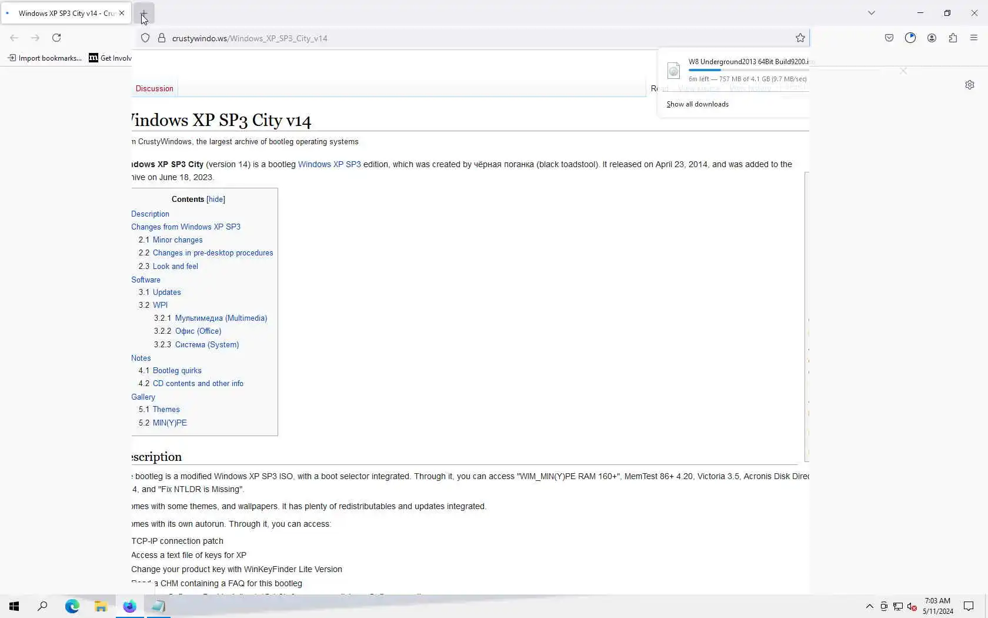The height and width of the screenshot is (618, 988).
Task: Follow the Windows XP SP3 link
Action: click(x=329, y=164)
